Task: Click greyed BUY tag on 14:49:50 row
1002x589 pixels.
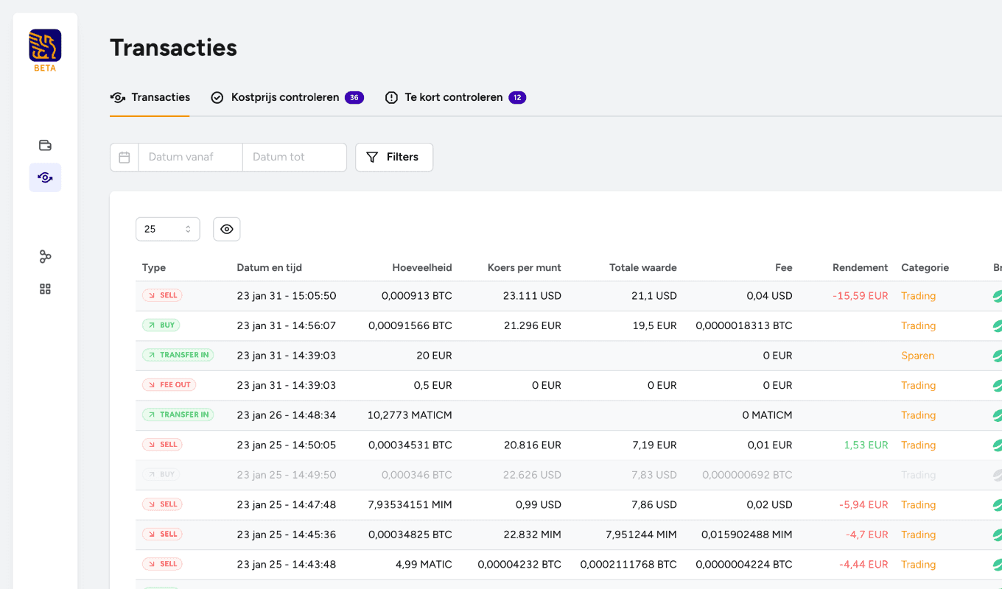Action: click(161, 474)
